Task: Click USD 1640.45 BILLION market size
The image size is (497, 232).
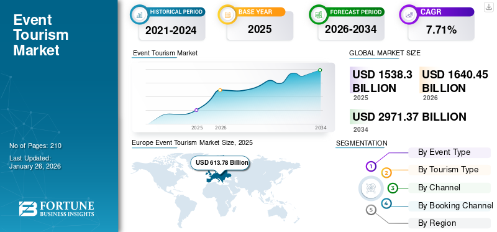Action: 455,81
